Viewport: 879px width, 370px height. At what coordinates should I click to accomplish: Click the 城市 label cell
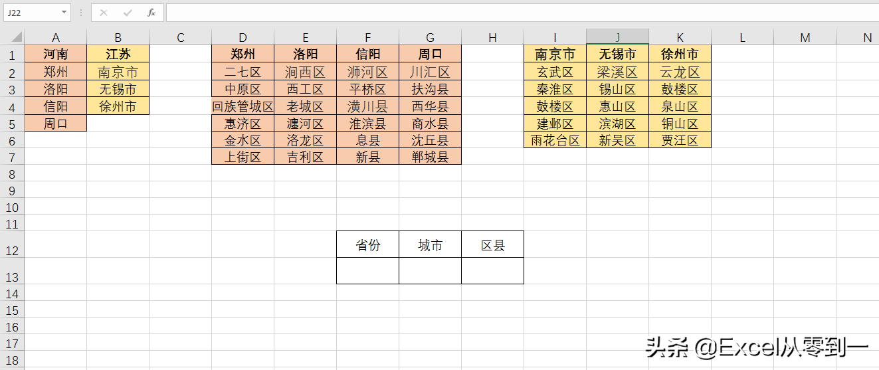(x=430, y=244)
